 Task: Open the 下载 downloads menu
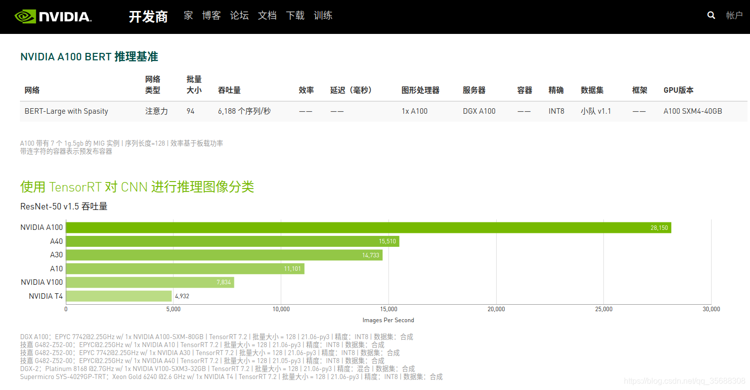[x=295, y=15]
